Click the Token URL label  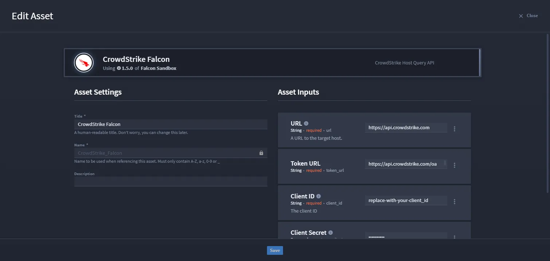305,163
